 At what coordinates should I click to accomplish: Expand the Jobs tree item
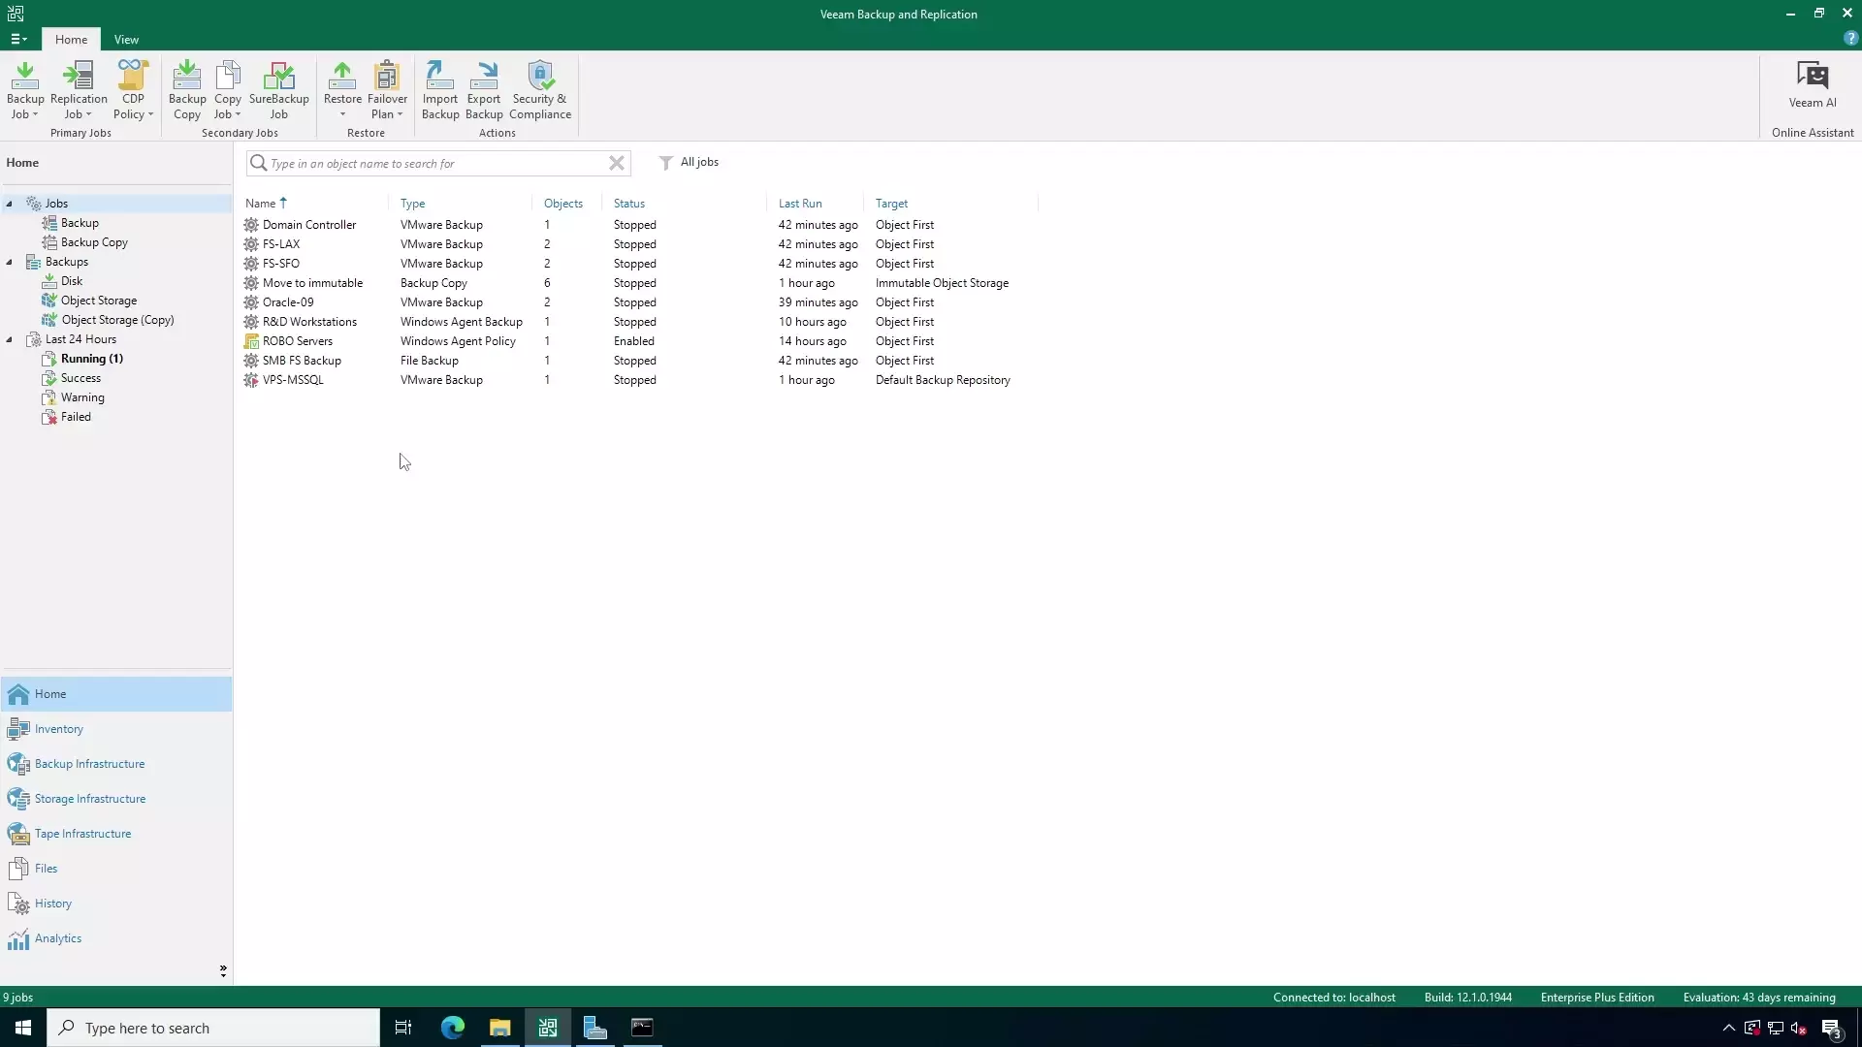pos(9,204)
